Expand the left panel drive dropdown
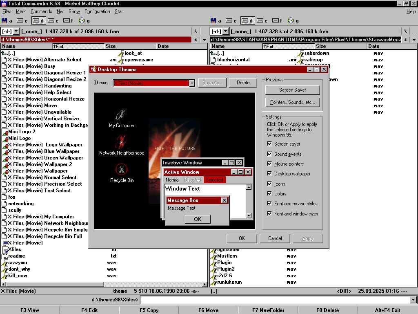418x314 pixels. tap(16, 31)
